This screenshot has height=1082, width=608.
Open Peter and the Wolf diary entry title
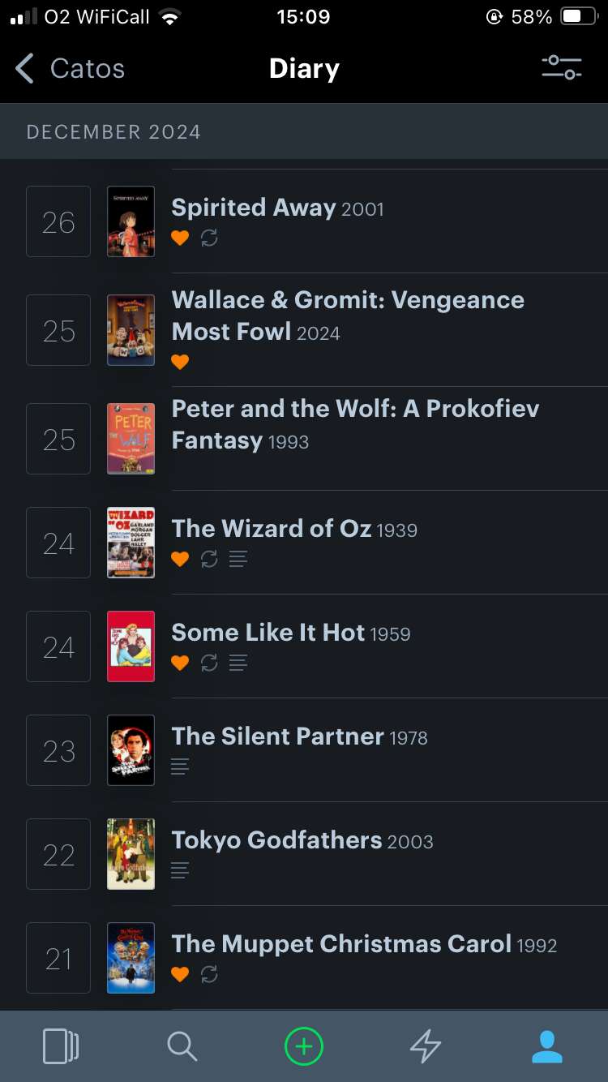[x=355, y=423]
